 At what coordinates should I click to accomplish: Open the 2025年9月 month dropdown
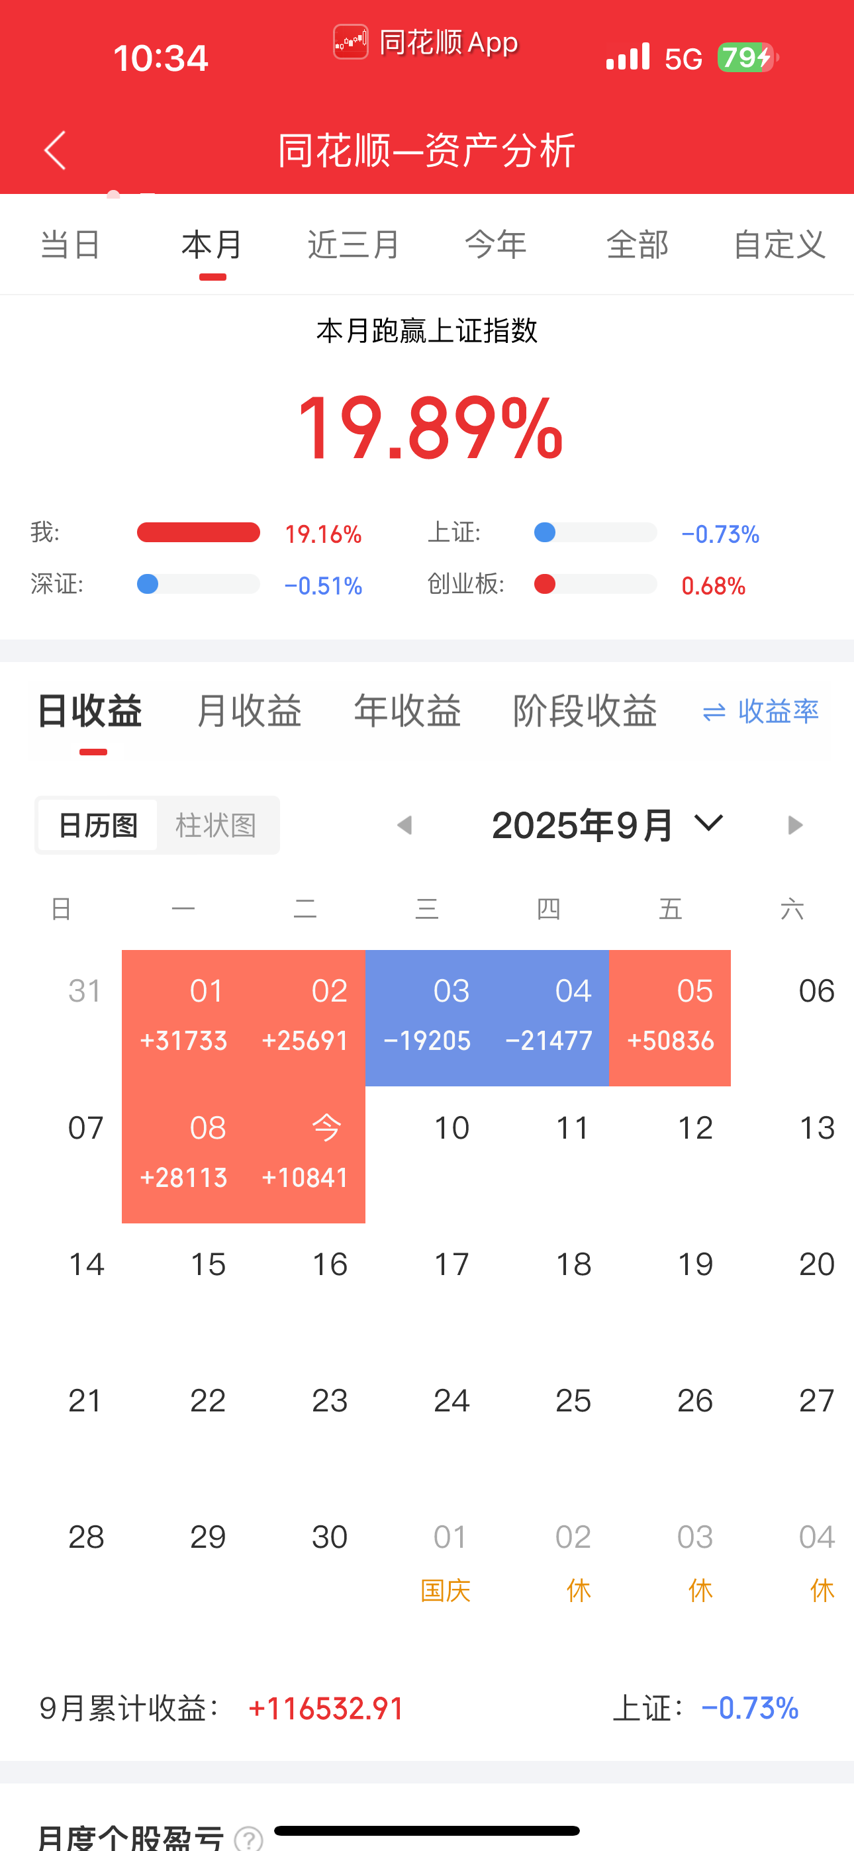point(608,825)
